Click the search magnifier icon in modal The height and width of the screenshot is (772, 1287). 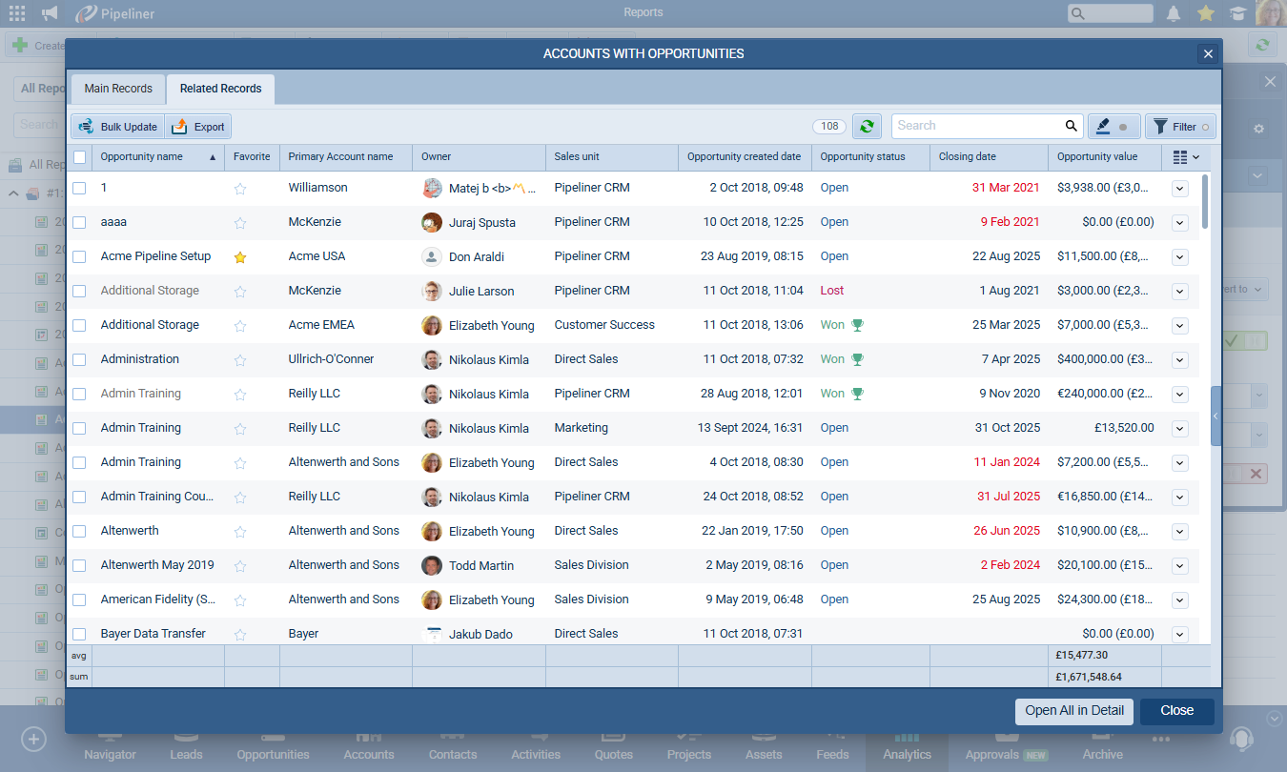(x=1071, y=126)
